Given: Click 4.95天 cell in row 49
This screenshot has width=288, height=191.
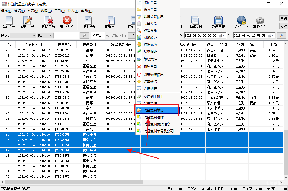Looking at the screenshot, I should [x=274, y=55].
